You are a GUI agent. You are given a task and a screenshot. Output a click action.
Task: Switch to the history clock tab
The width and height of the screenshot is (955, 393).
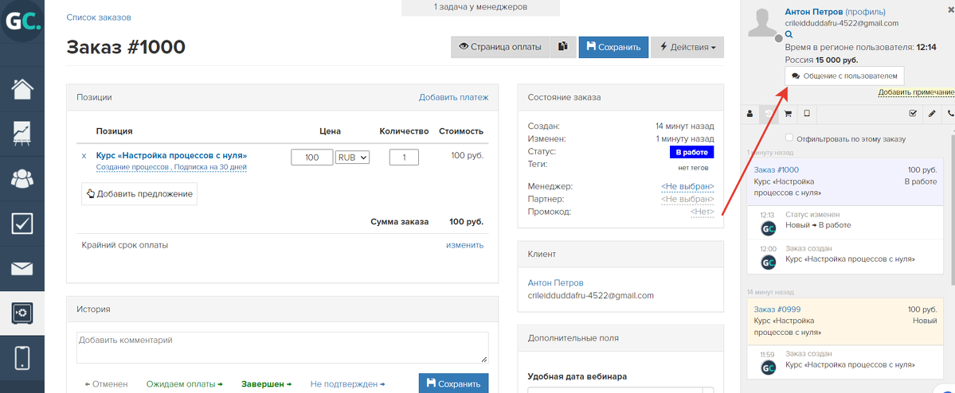768,113
